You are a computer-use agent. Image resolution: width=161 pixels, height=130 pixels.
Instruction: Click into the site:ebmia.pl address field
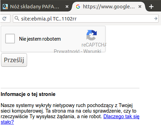[86, 18]
